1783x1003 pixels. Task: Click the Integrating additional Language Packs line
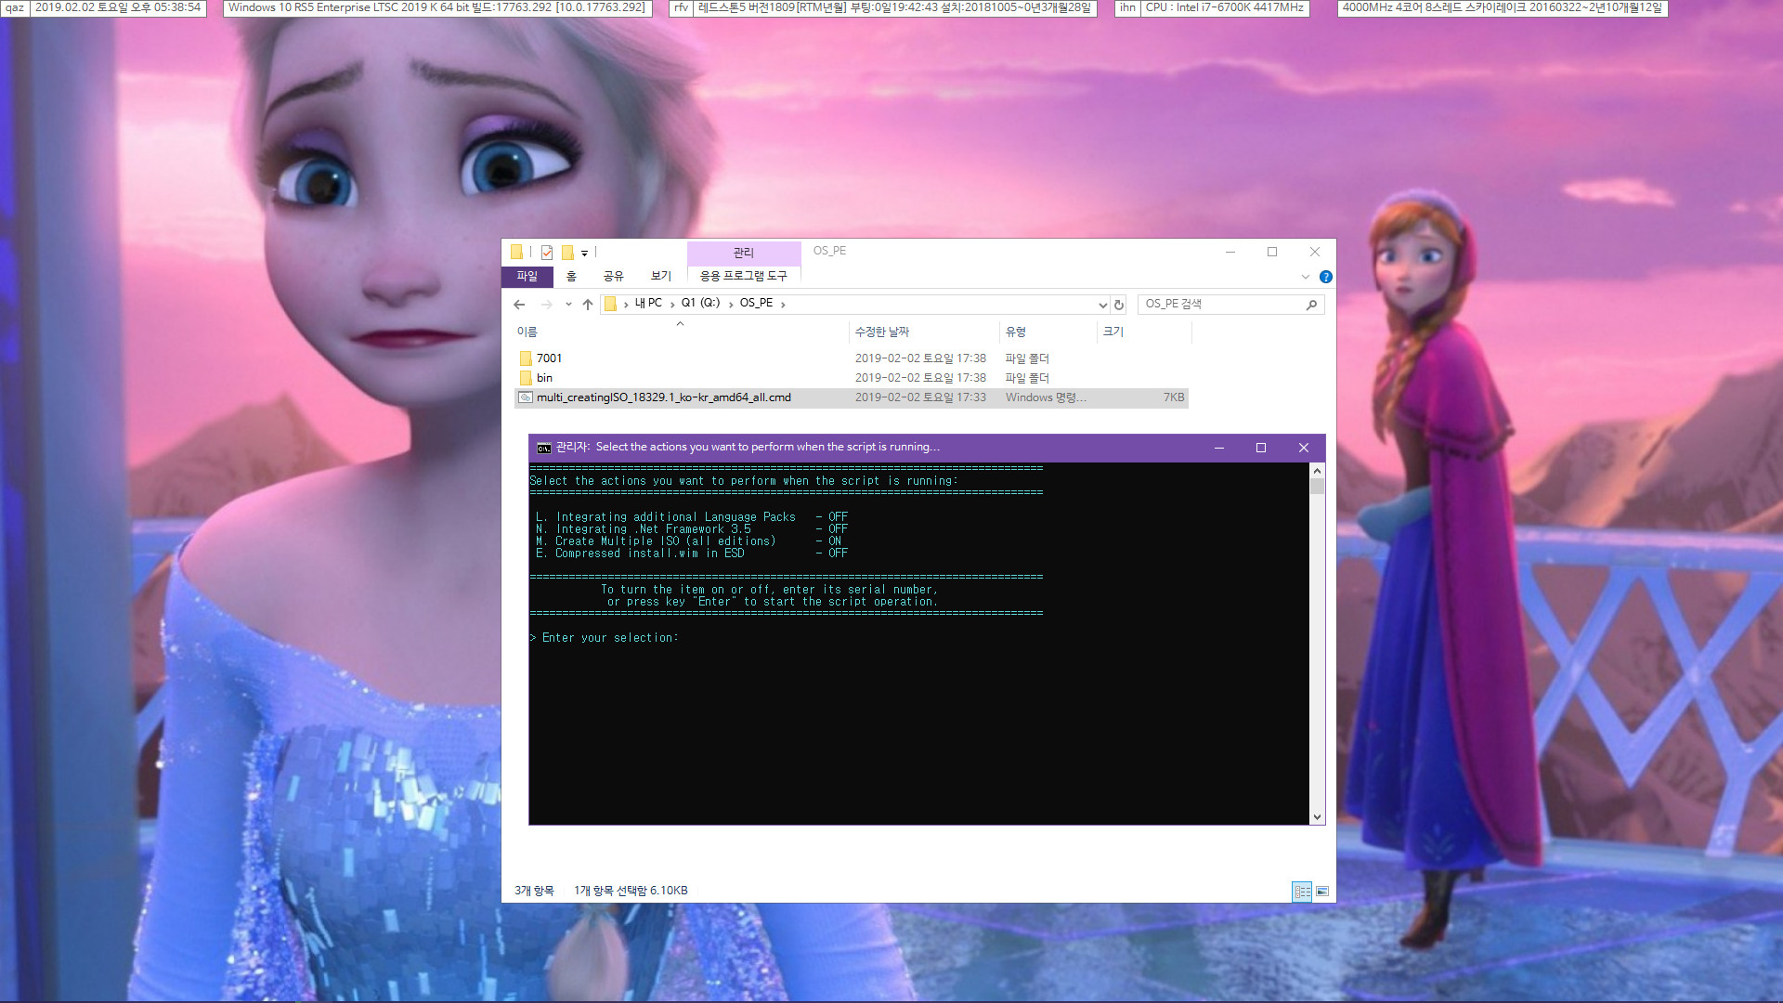692,517
